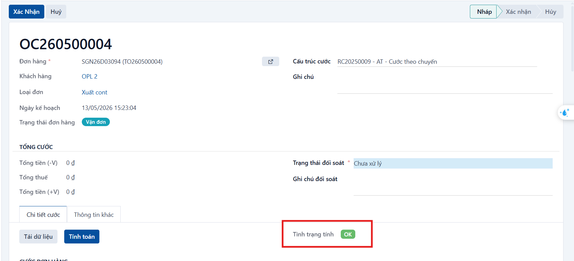Click the floating water droplet sparkle icon
Image resolution: width=574 pixels, height=261 pixels.
tap(565, 113)
